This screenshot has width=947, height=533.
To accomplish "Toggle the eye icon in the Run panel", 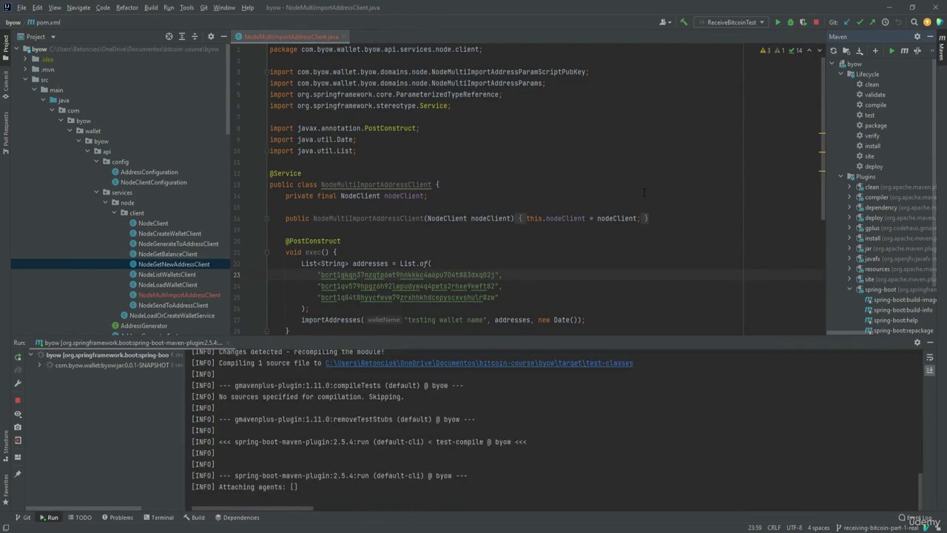I will point(18,414).
